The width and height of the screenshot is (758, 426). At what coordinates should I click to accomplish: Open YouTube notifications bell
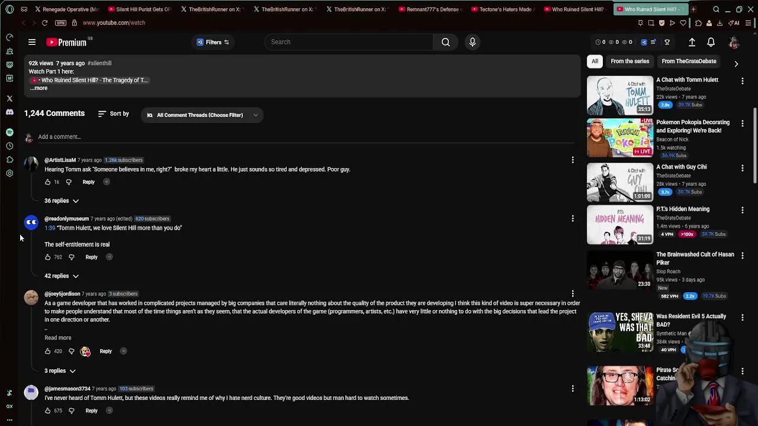point(711,42)
